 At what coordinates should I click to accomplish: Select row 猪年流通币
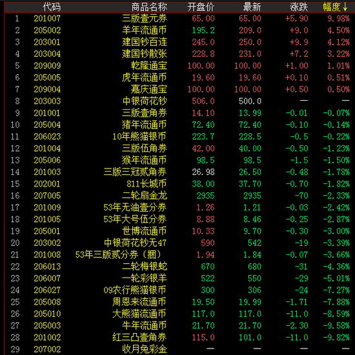pos(179,125)
